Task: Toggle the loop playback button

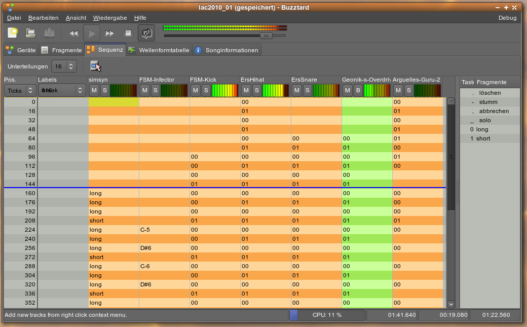Action: [146, 33]
